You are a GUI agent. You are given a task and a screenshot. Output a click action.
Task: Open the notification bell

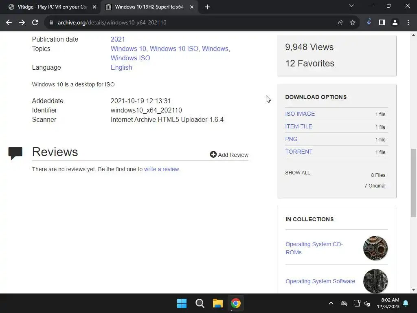coord(406,303)
